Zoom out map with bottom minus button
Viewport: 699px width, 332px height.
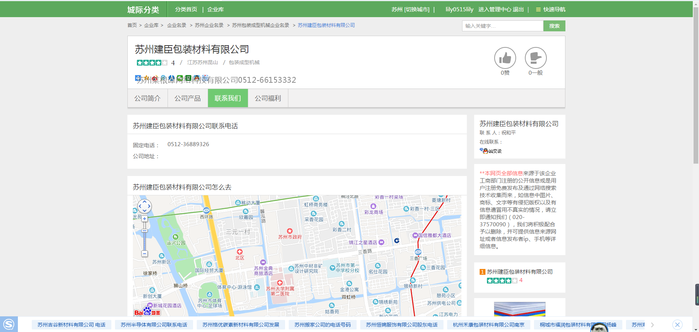click(x=145, y=254)
